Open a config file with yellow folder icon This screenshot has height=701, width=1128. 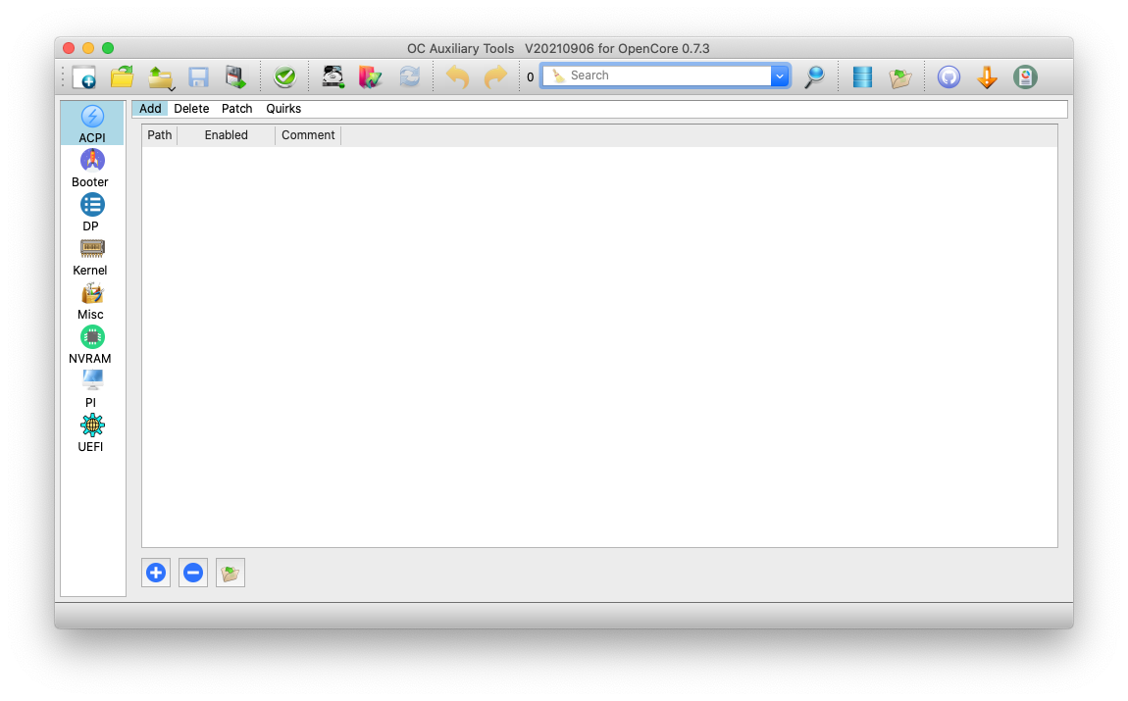pyautogui.click(x=123, y=76)
